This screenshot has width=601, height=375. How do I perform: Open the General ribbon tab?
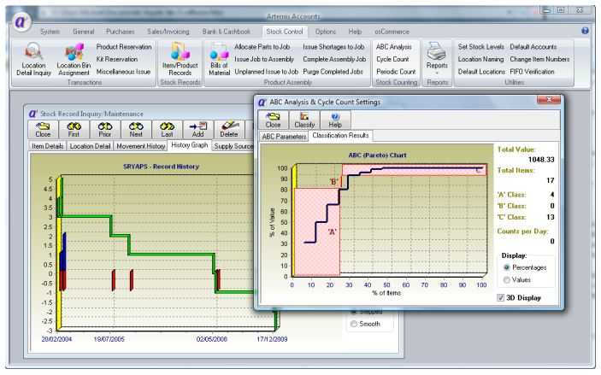[x=84, y=32]
